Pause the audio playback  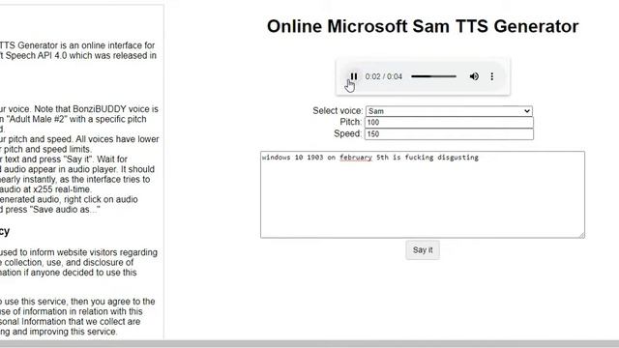click(x=354, y=76)
